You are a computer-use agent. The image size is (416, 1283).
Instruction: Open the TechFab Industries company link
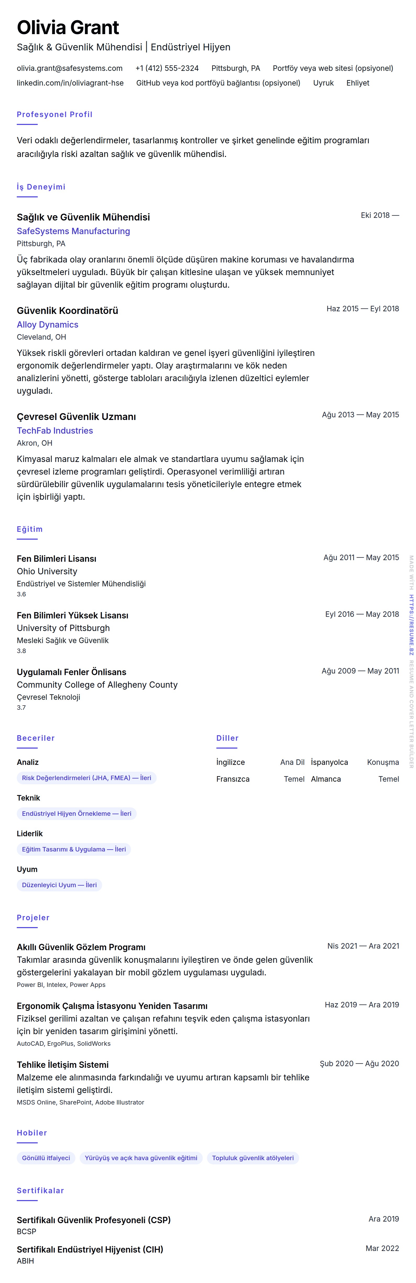point(55,431)
